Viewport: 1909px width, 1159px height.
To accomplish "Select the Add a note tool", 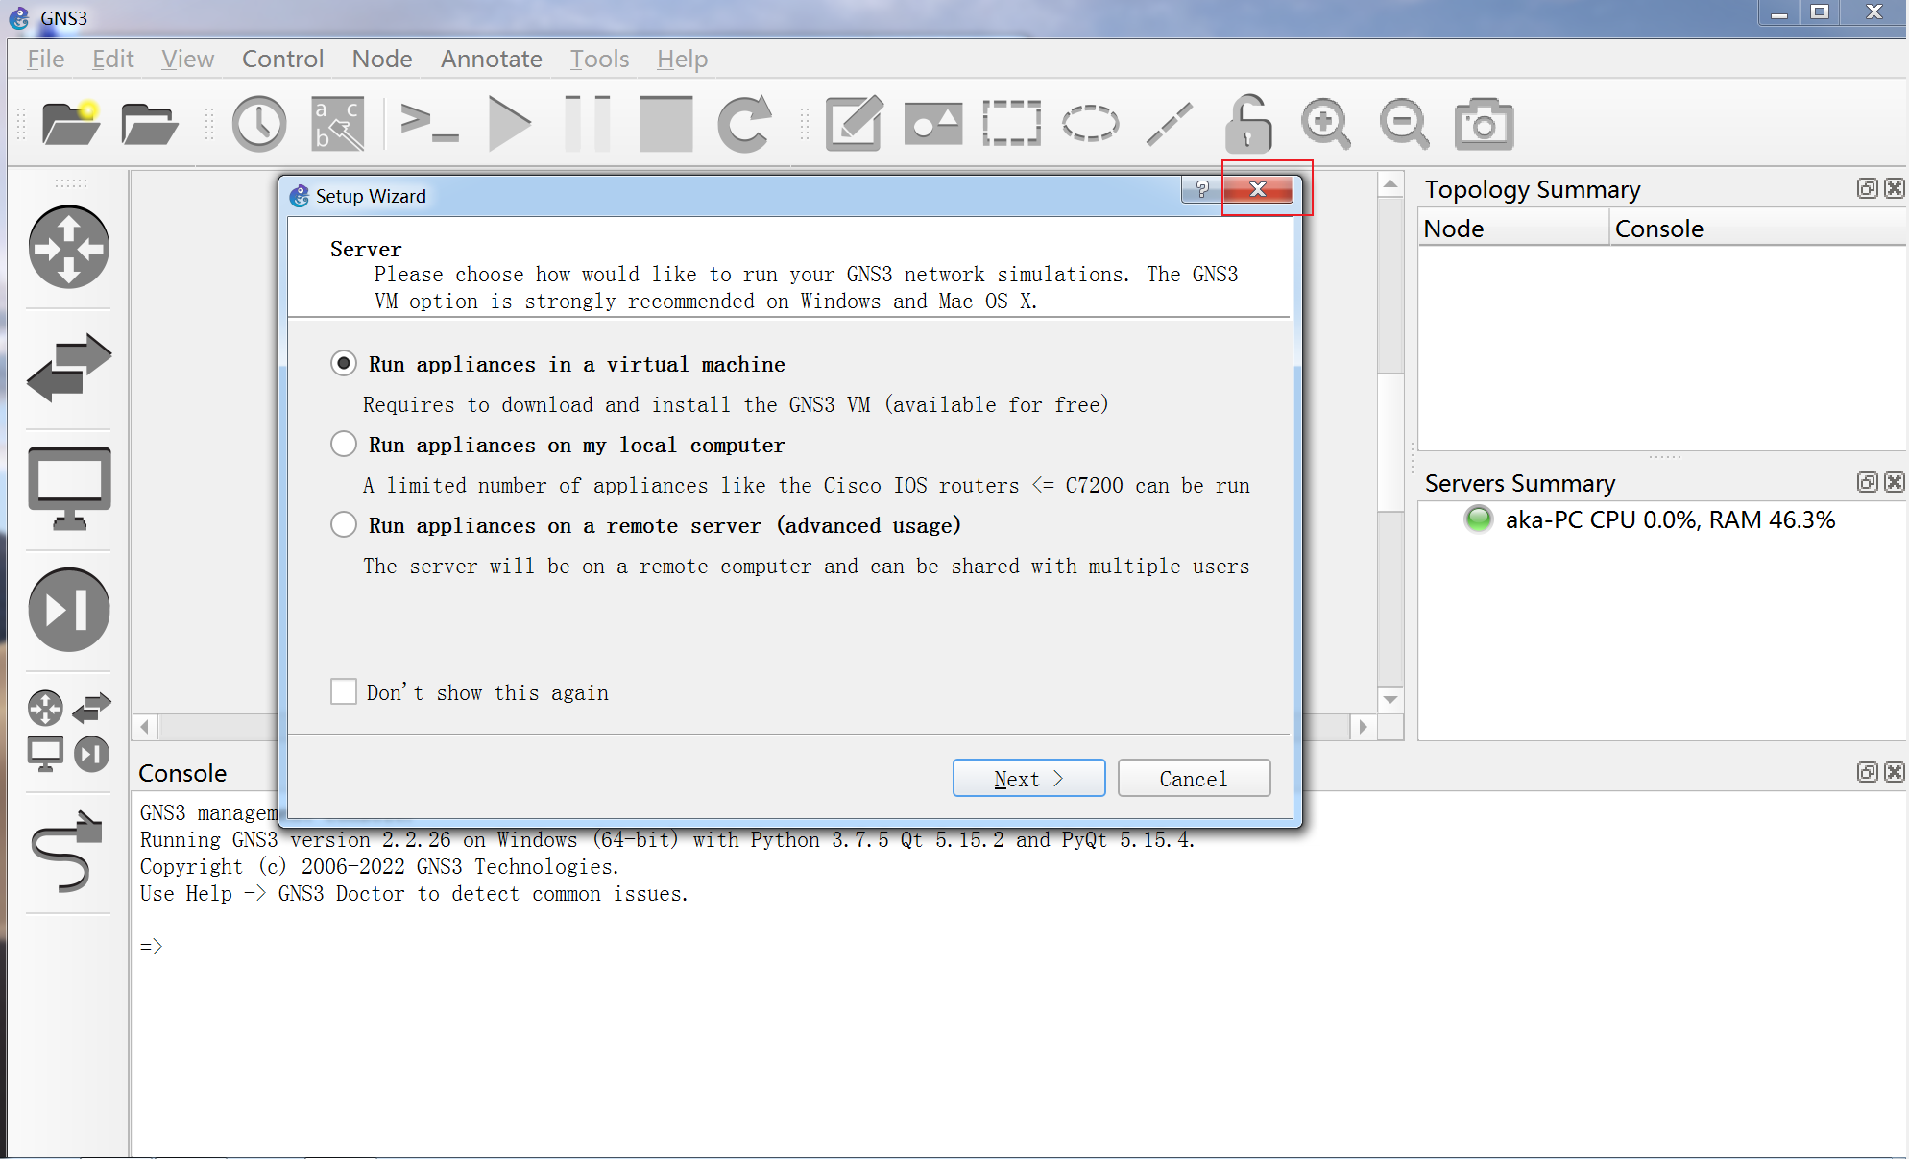I will coord(855,124).
